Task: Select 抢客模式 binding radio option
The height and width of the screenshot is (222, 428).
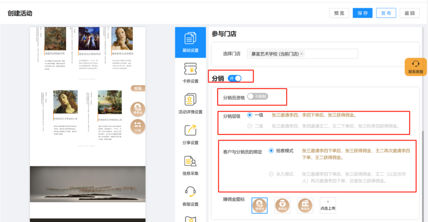Action: pyautogui.click(x=271, y=151)
